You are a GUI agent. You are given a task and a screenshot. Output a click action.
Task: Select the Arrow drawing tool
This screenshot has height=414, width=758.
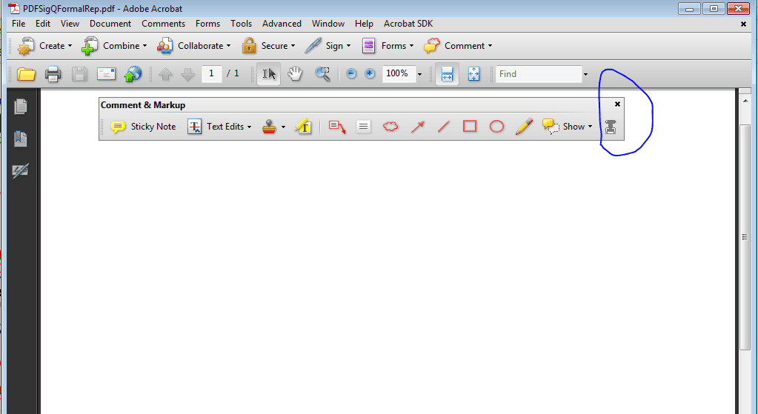point(417,127)
